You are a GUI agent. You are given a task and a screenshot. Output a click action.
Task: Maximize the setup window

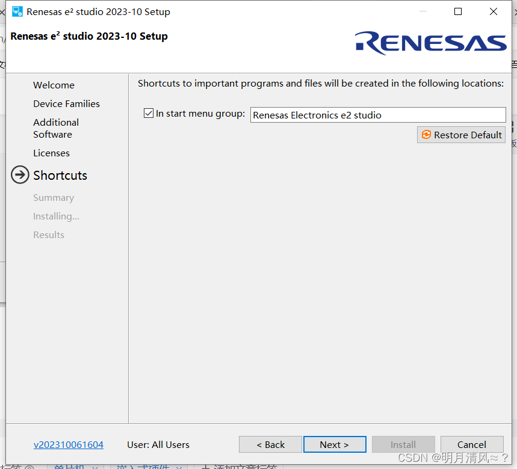458,11
